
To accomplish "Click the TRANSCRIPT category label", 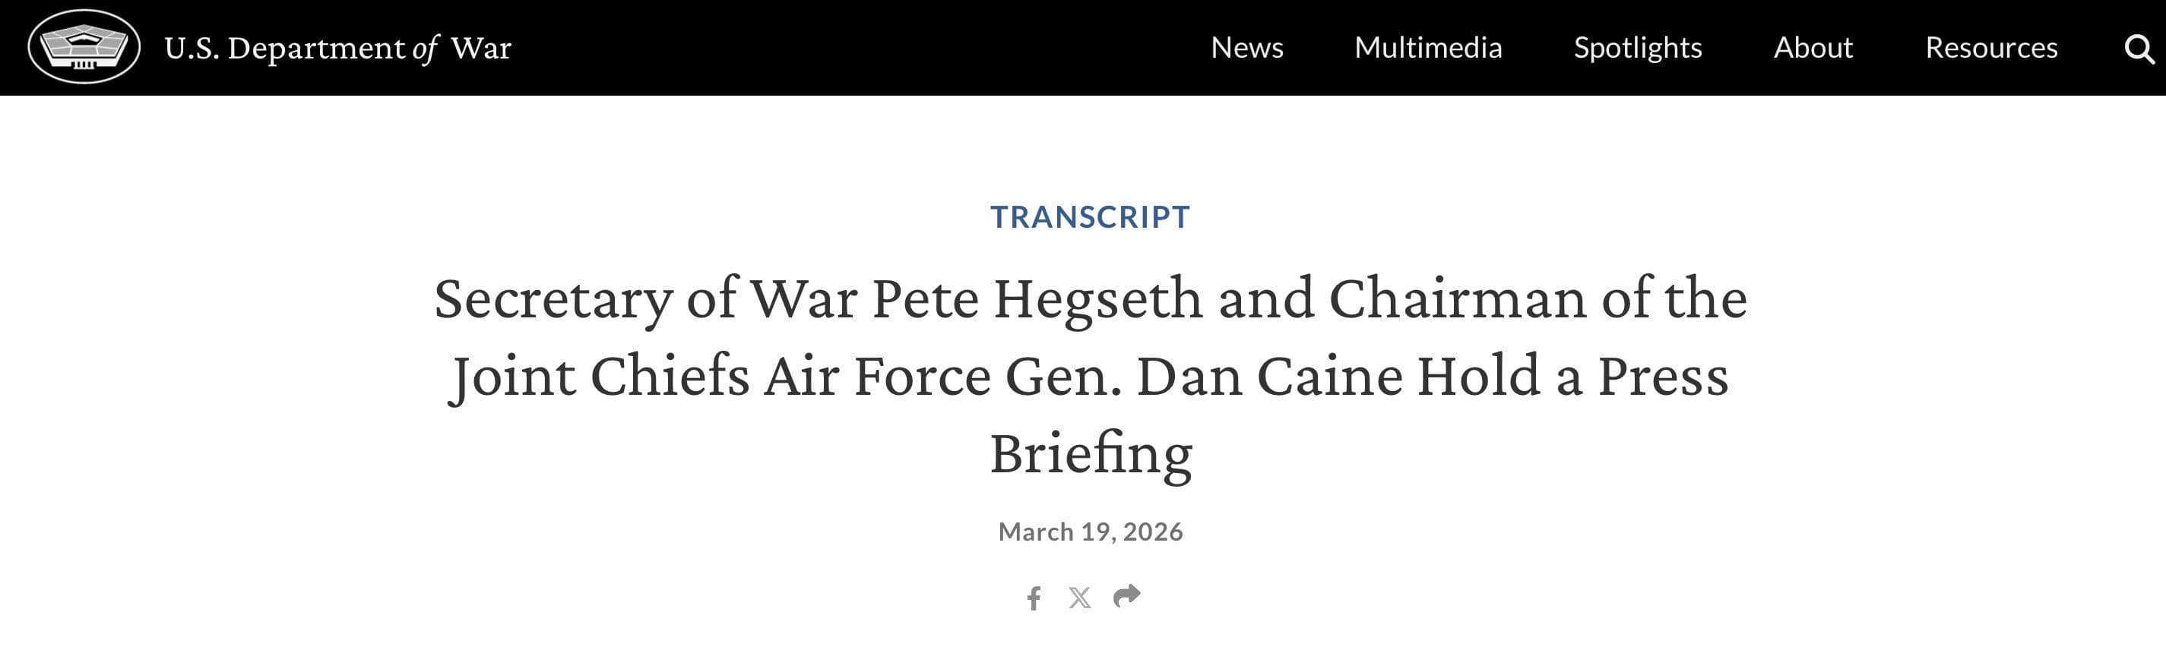I will click(x=1091, y=216).
